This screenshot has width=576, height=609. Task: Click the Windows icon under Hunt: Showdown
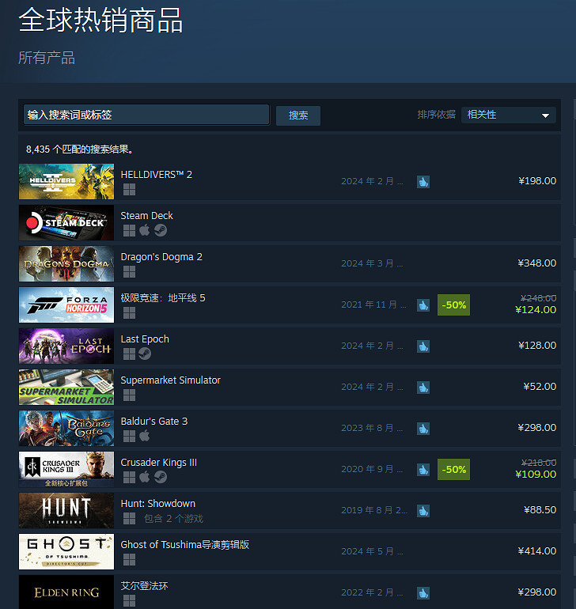tap(129, 519)
